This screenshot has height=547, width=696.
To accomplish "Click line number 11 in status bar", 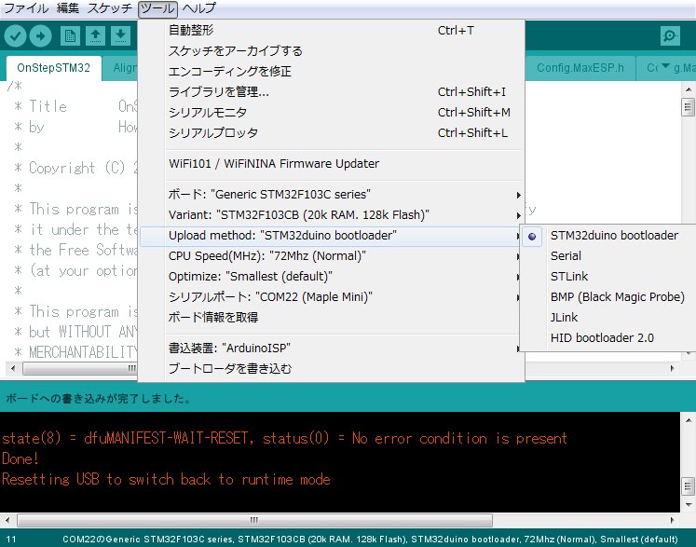I will 11,539.
